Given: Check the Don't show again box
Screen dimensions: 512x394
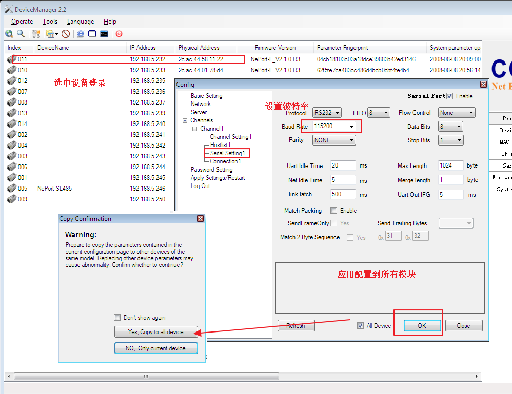Looking at the screenshot, I should tap(117, 318).
